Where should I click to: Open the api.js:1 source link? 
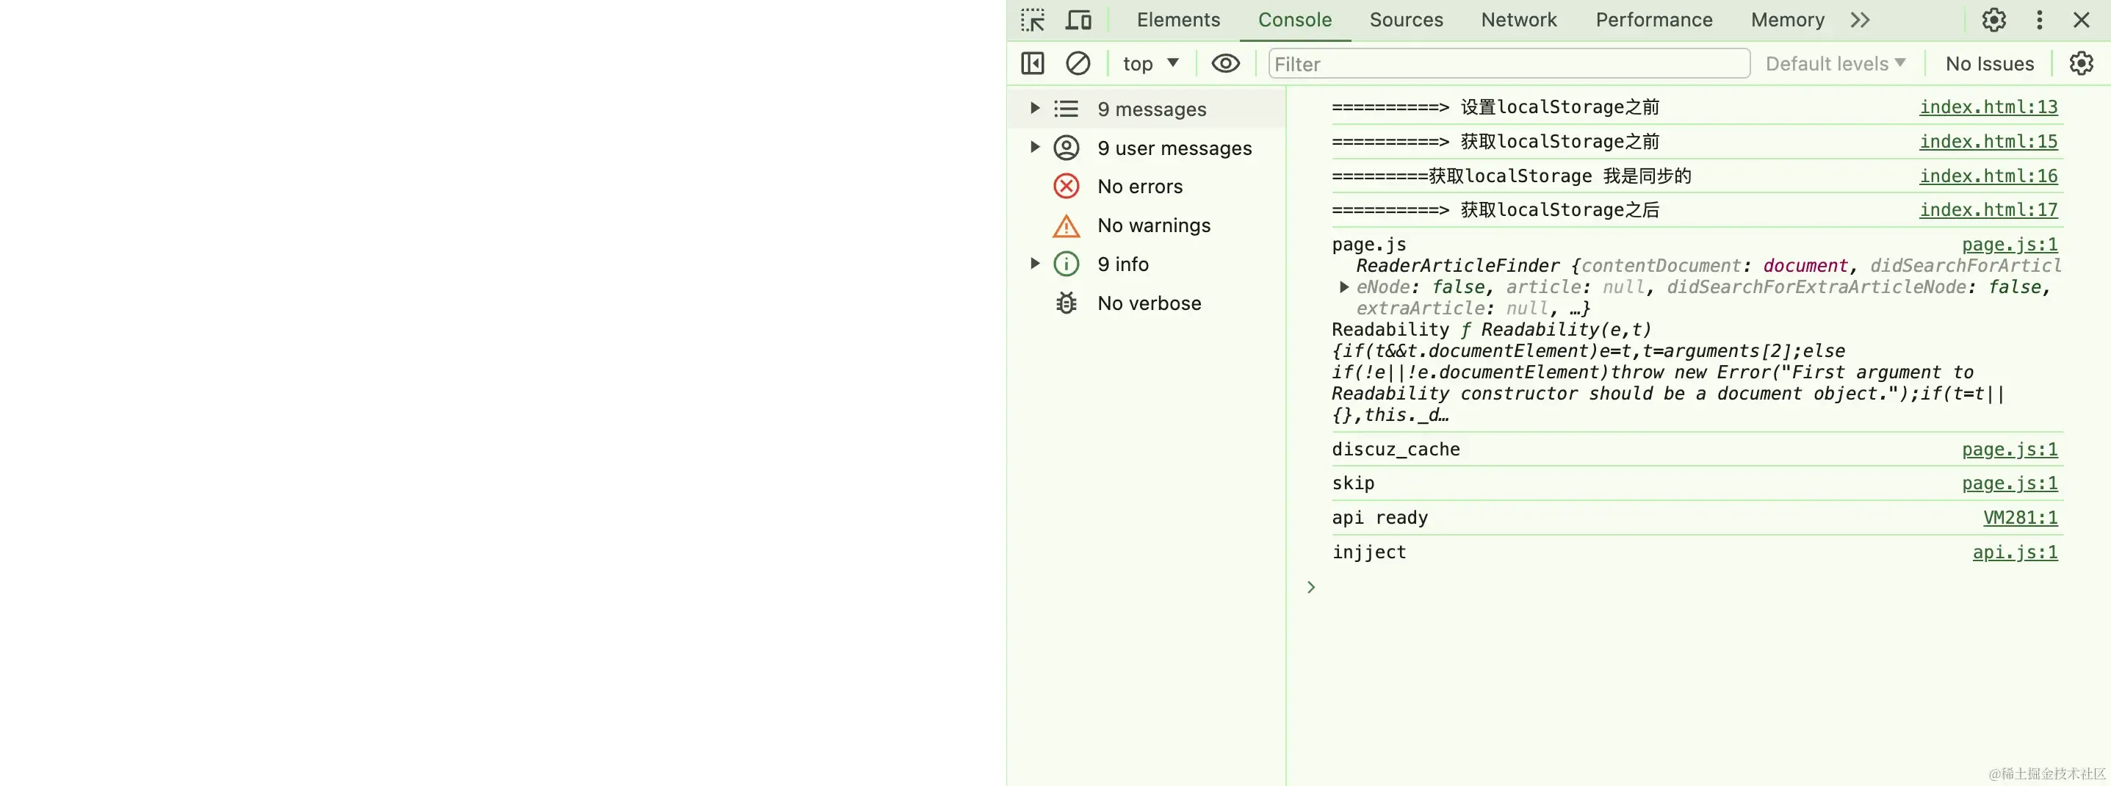pos(2015,552)
